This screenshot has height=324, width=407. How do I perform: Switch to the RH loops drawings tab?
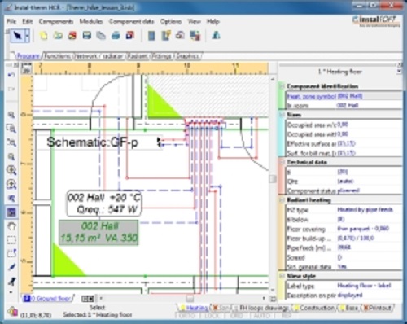click(261, 308)
